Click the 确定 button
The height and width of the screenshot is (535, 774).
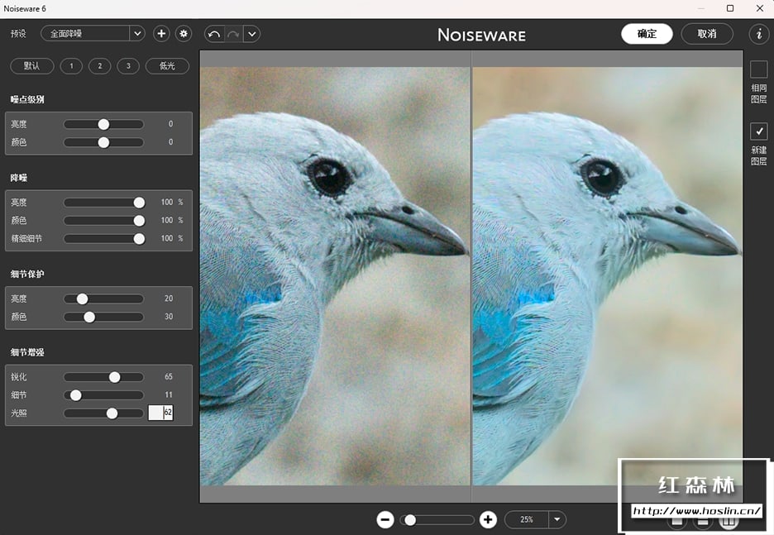[x=647, y=34]
